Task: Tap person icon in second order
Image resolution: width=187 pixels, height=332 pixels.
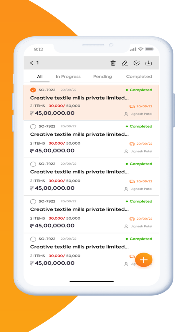Action: pos(126,151)
